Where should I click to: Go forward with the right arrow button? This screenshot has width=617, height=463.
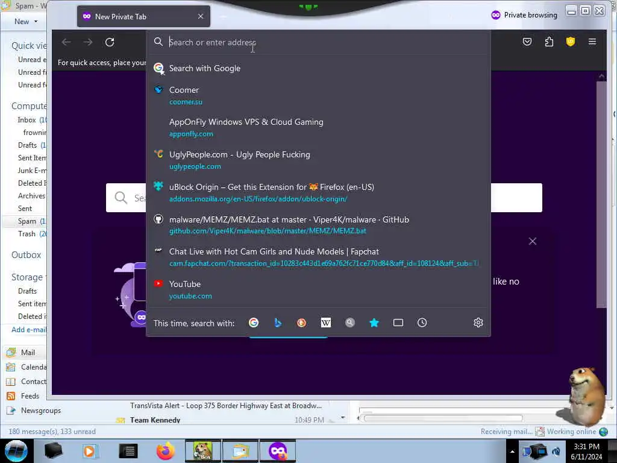tap(88, 42)
